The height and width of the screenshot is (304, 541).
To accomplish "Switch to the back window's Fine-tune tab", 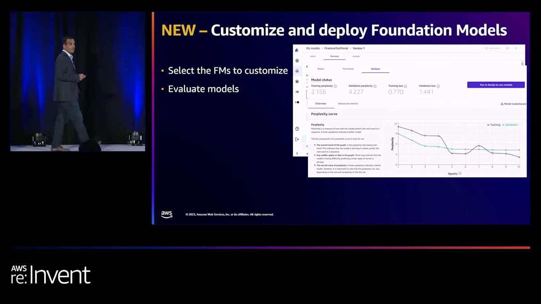I will tap(335, 56).
